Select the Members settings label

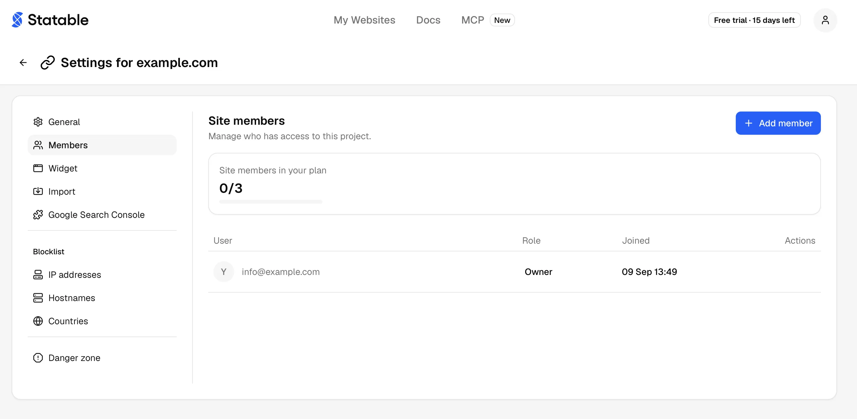click(68, 145)
